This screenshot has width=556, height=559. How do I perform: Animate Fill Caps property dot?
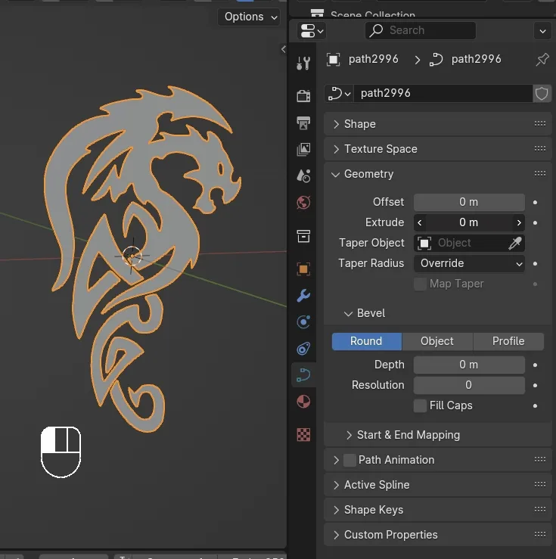click(x=535, y=405)
